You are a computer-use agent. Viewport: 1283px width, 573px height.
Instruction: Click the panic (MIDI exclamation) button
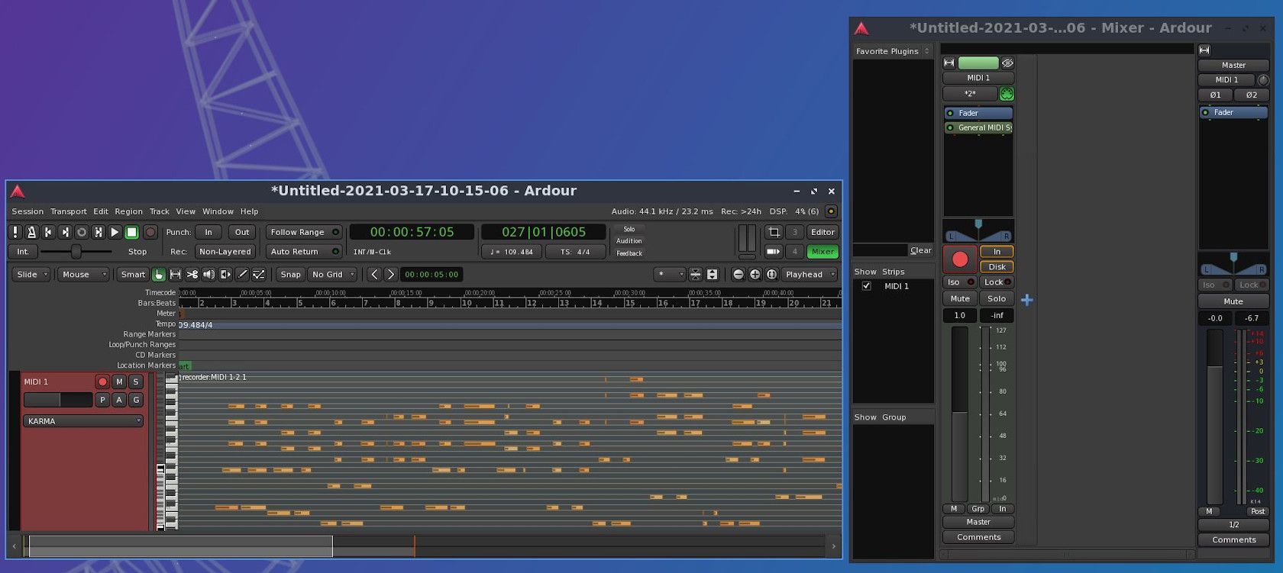(15, 232)
